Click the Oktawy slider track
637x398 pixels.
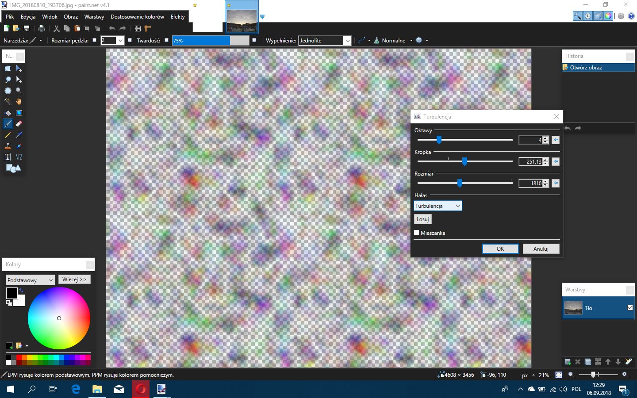(465, 140)
